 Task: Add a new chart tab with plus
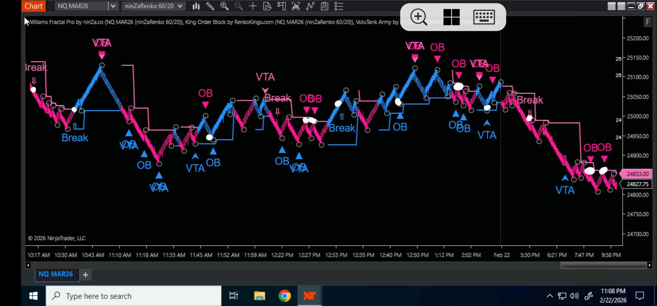click(x=86, y=275)
